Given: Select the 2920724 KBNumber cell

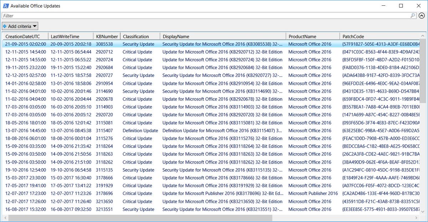Looking at the screenshot, I should coord(104,60).
